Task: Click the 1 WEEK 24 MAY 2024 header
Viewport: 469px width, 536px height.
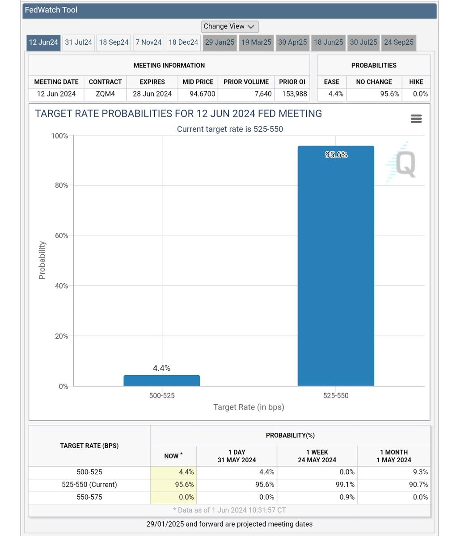Action: [x=317, y=456]
